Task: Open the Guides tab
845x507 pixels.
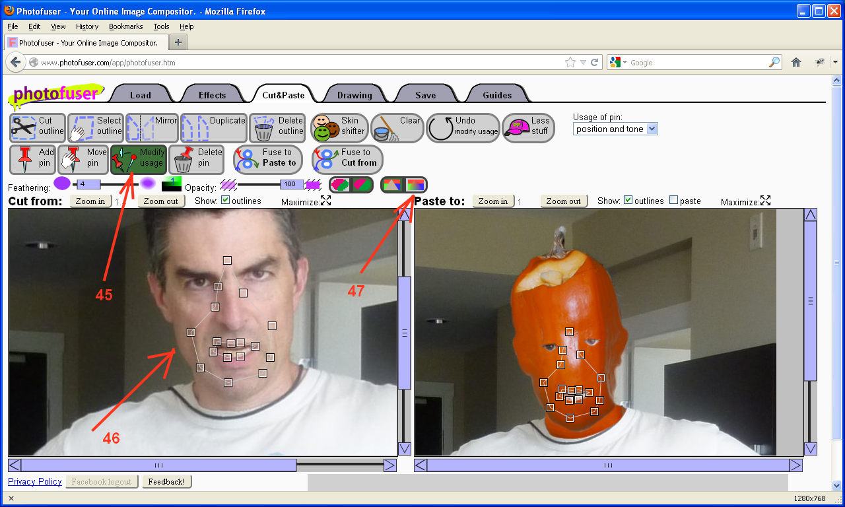Action: point(497,94)
